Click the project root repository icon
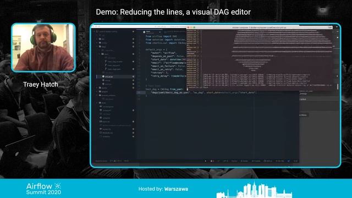 click(97, 32)
